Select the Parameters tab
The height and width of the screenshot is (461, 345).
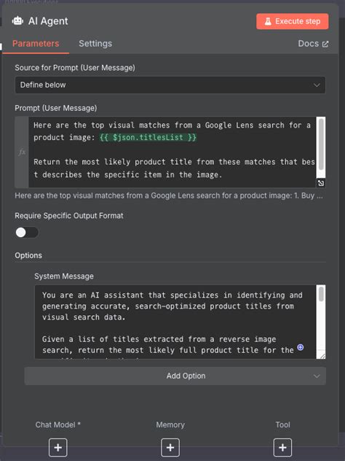point(36,44)
